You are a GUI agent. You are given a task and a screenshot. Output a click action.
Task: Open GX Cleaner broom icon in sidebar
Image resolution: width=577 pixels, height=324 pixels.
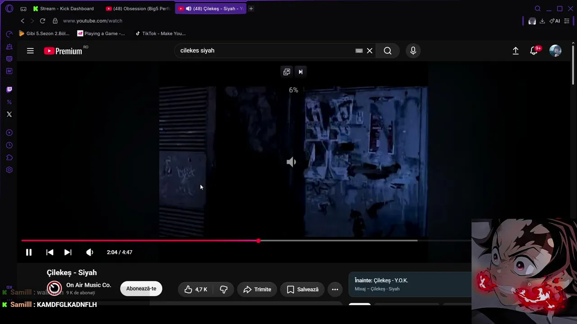[x=9, y=47]
